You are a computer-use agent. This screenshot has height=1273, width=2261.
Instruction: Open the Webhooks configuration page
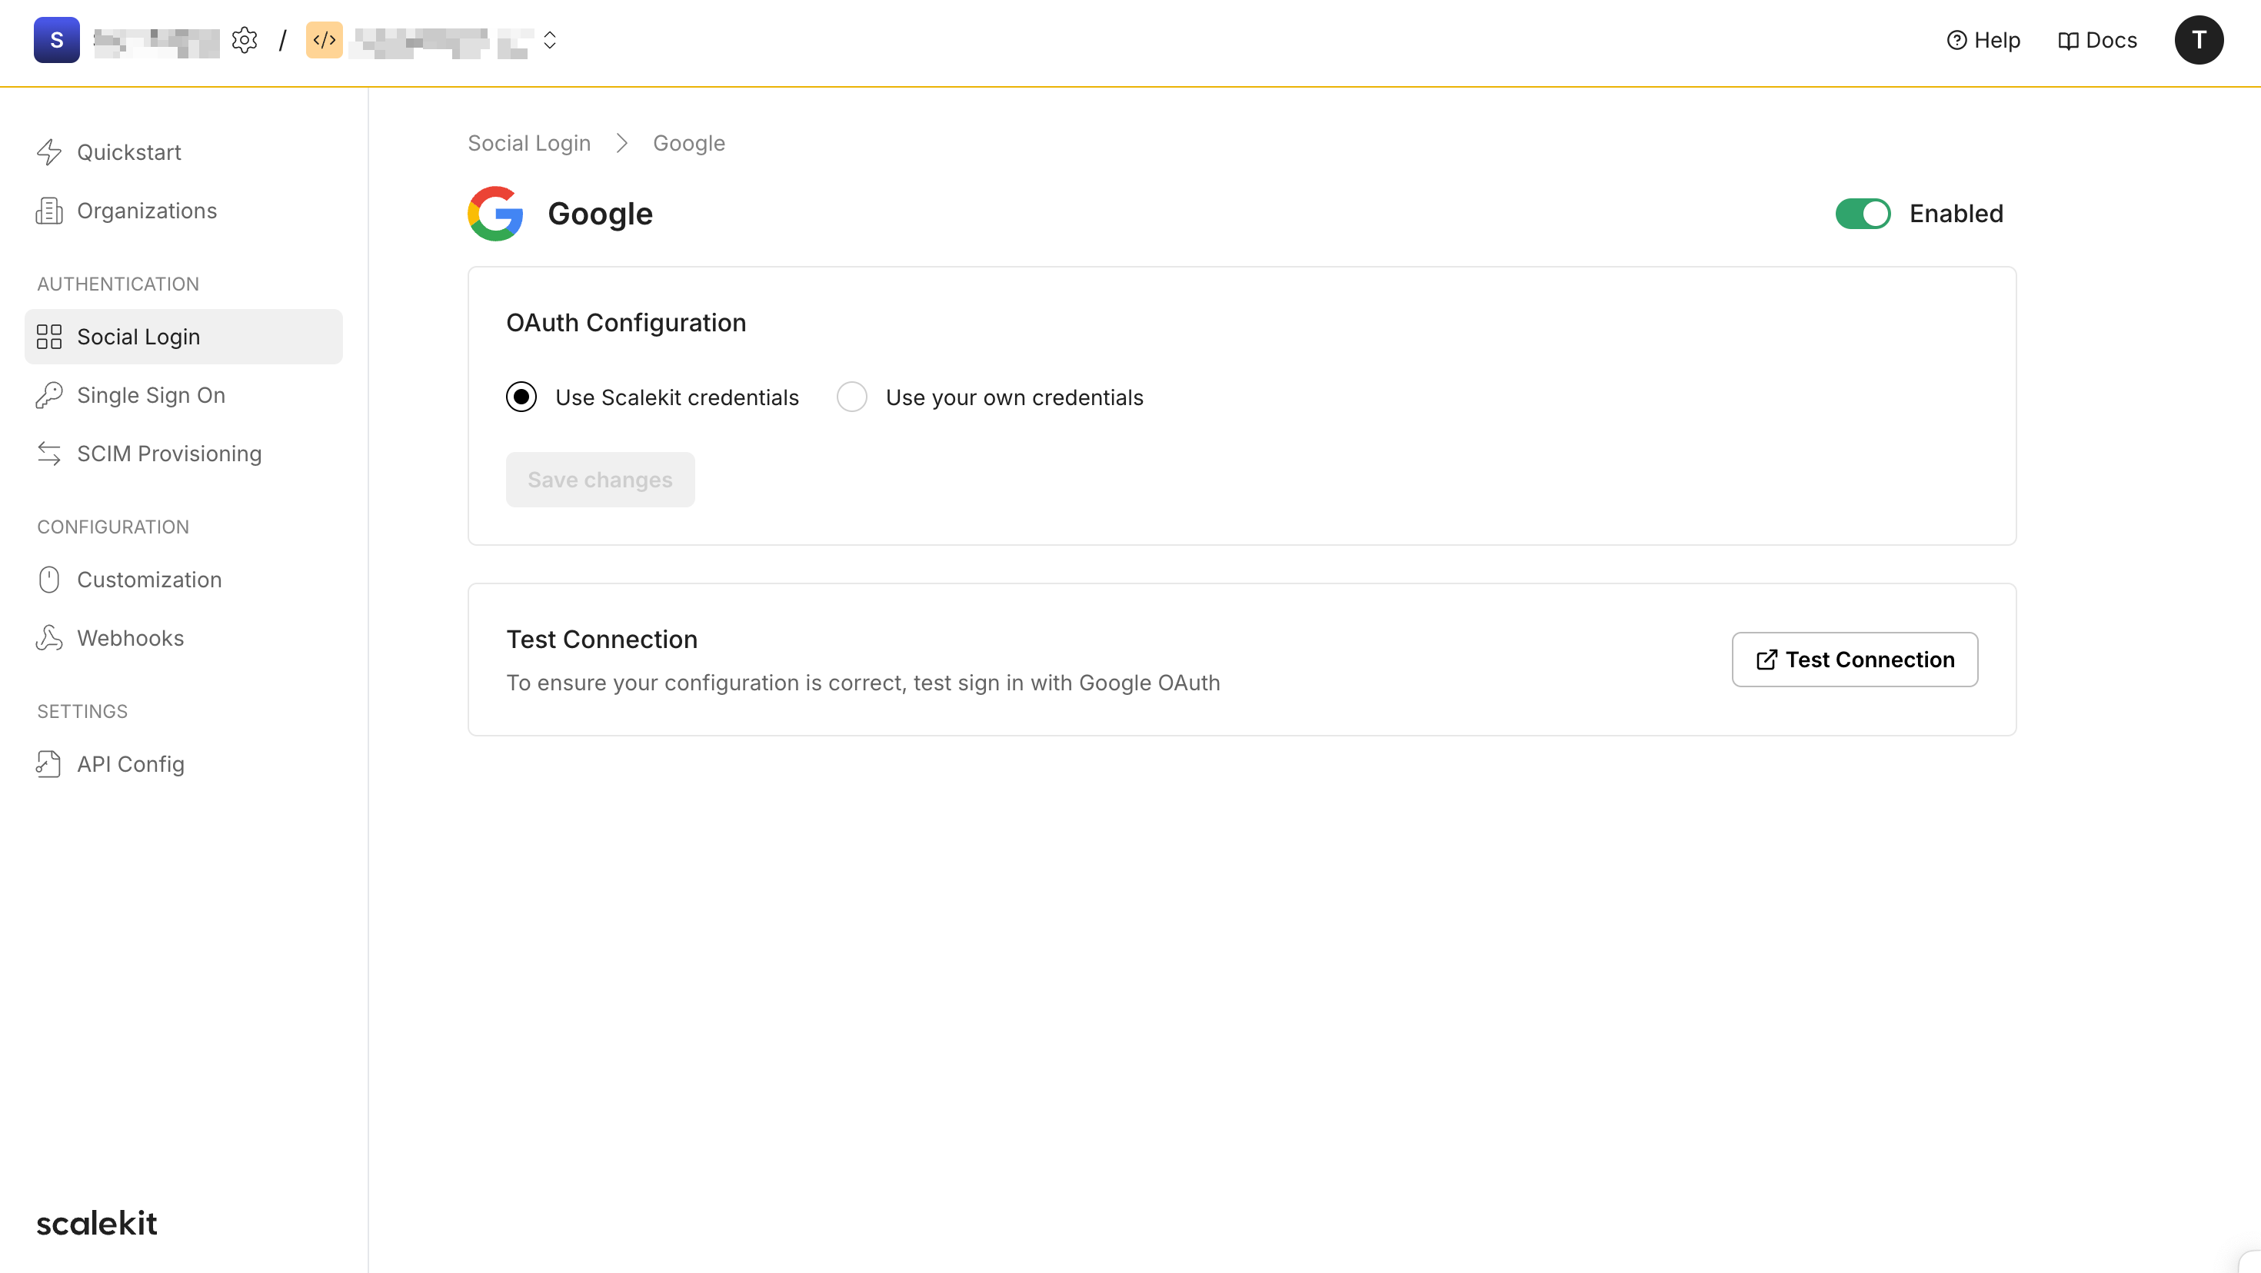tap(130, 638)
